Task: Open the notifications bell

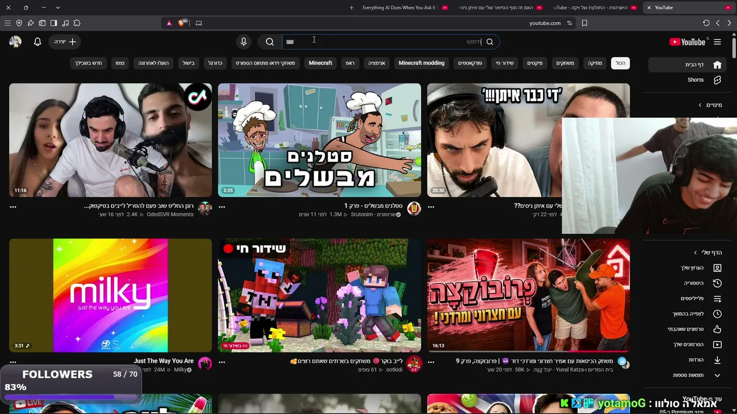Action: tap(37, 42)
